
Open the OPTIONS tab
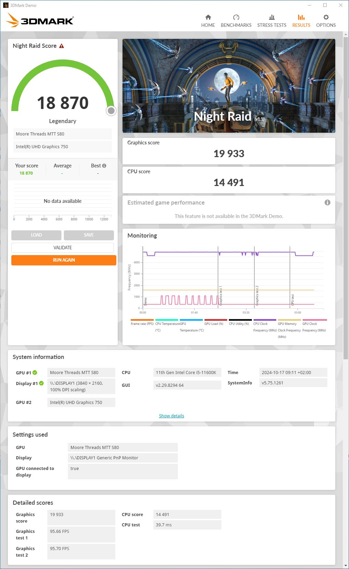(x=326, y=21)
